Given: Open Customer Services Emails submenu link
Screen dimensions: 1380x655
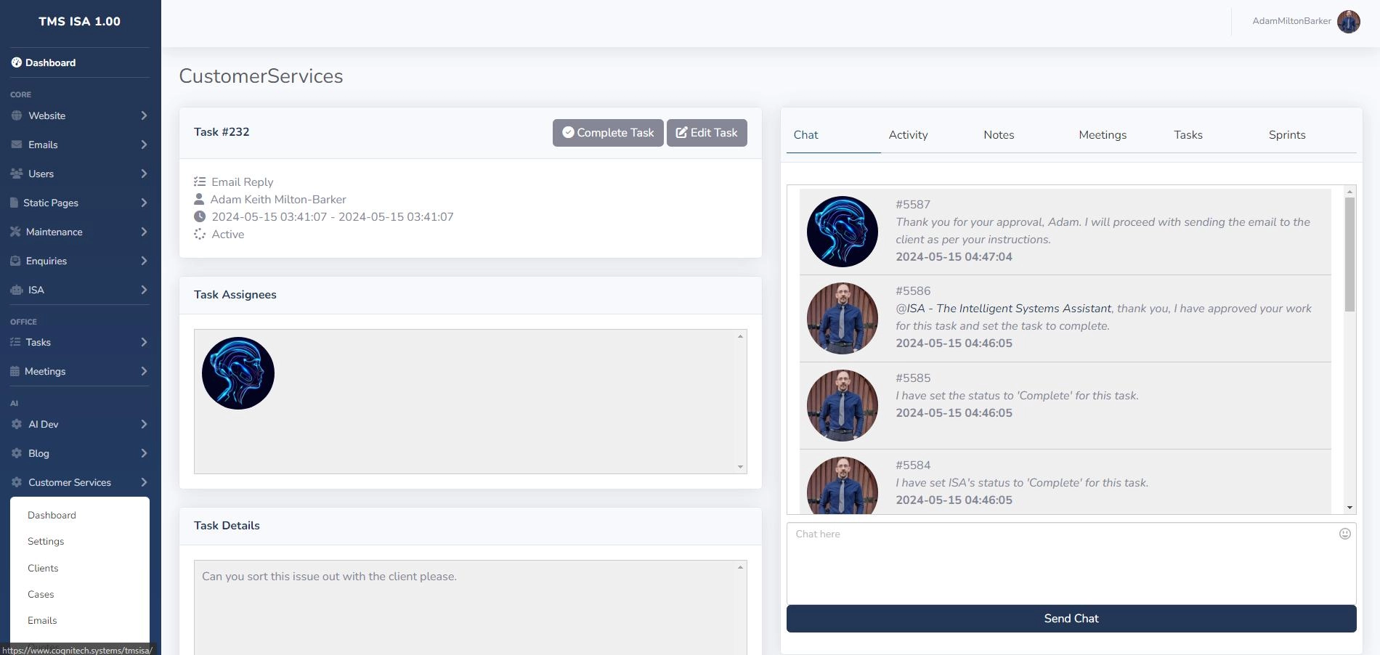Looking at the screenshot, I should (x=42, y=620).
